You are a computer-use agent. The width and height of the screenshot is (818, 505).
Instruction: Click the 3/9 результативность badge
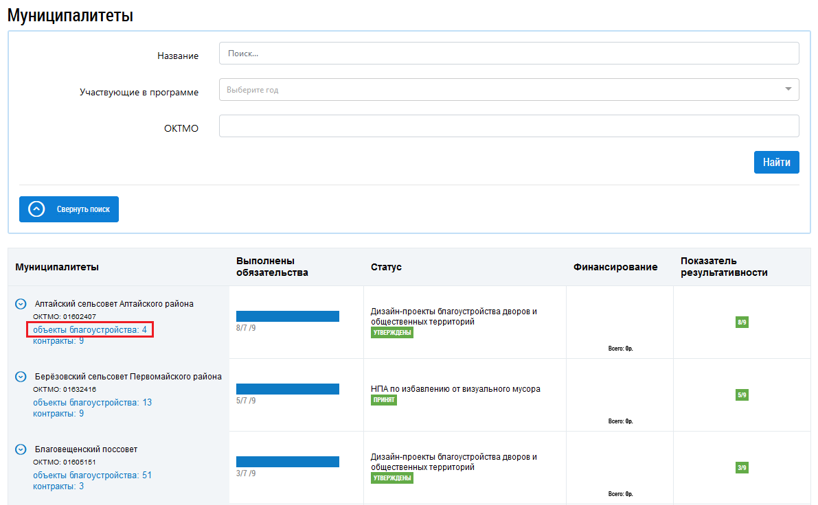click(741, 467)
